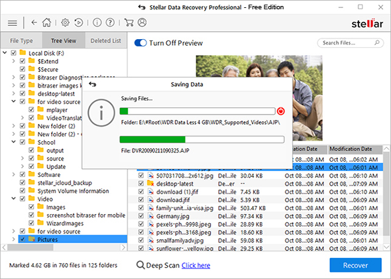The width and height of the screenshot is (391, 279).
Task: Click the back arrow icon in the Saving Data dialog
Action: (93, 85)
